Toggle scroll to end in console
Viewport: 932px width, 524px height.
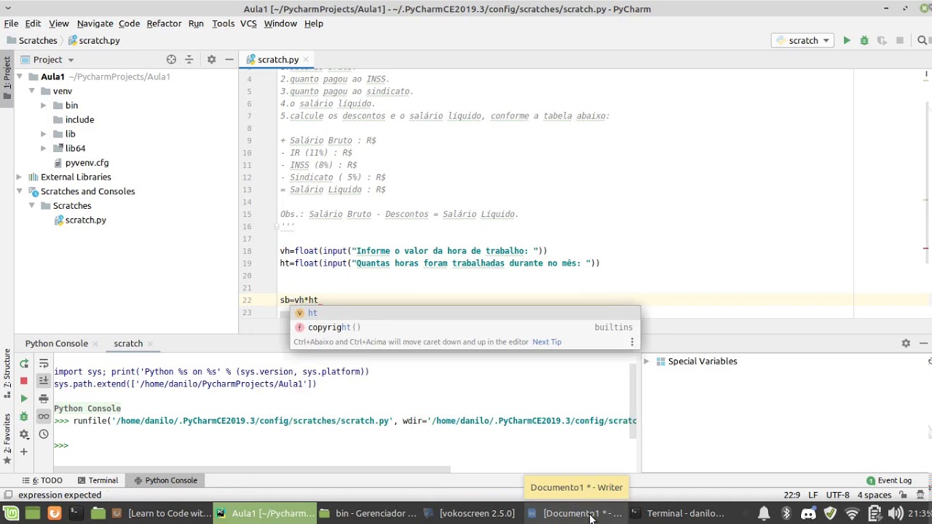pyautogui.click(x=44, y=381)
